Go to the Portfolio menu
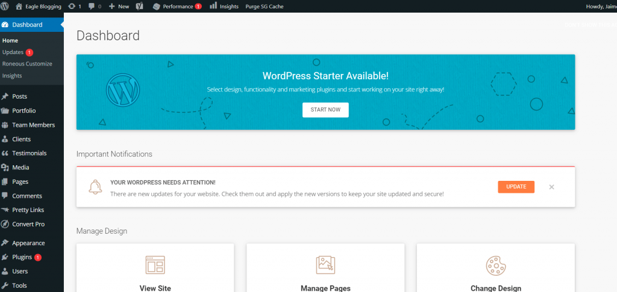This screenshot has height=292, width=617. [24, 111]
